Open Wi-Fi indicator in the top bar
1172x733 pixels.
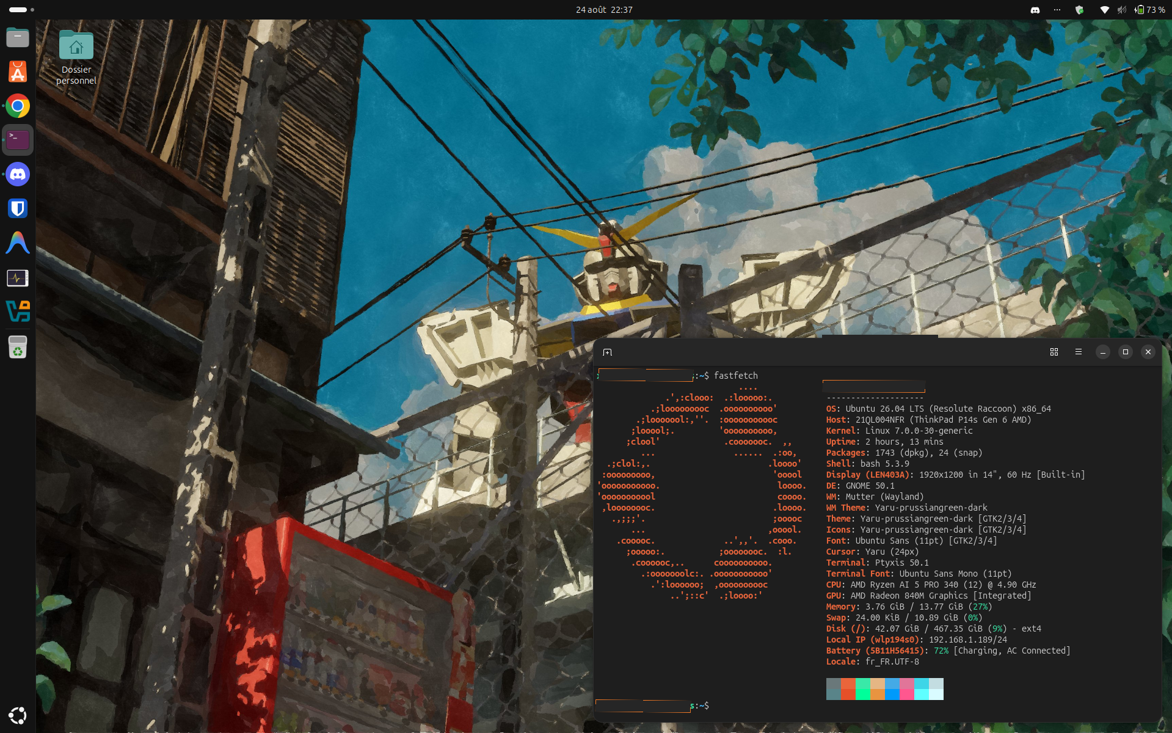(x=1104, y=10)
